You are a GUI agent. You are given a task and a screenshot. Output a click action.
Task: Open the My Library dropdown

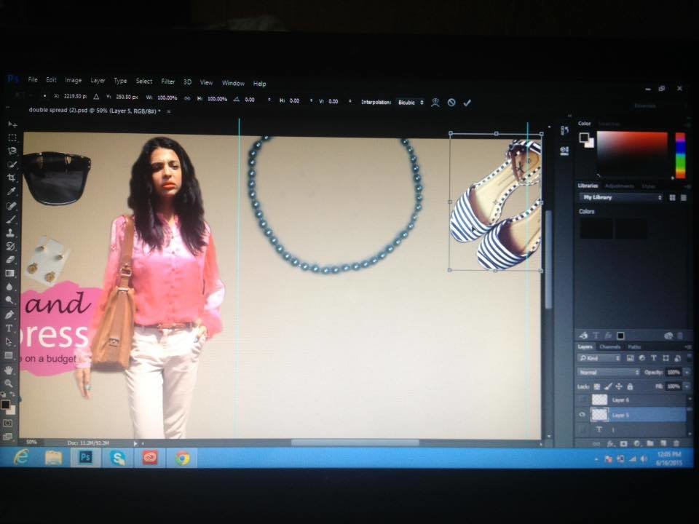tap(621, 197)
